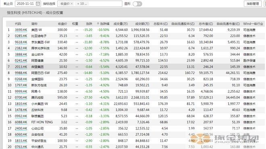The width and height of the screenshot is (266, 149).
Task: Select the 舜宇光学科技 stock name
Action: [x=40, y=48]
